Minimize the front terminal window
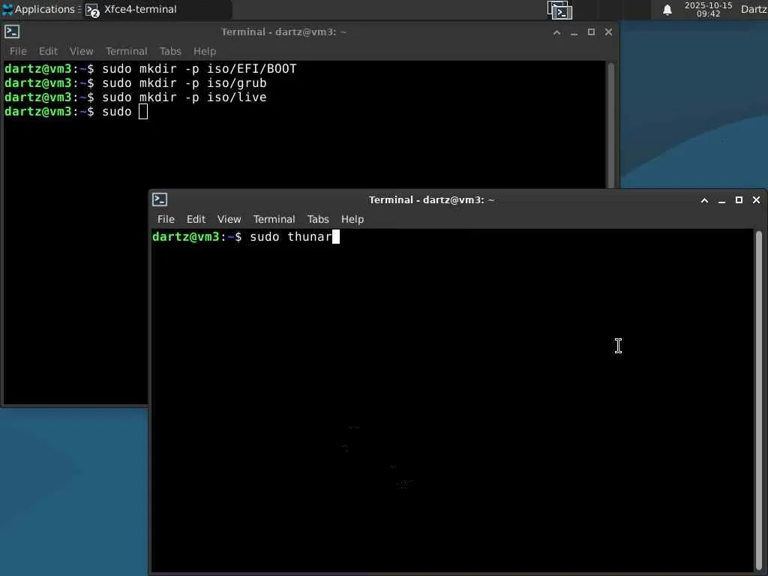 (x=721, y=200)
